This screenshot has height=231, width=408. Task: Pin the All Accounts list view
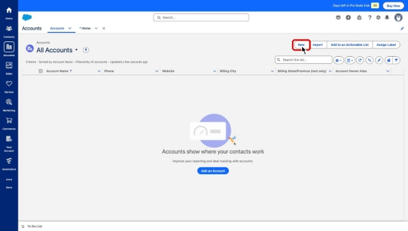86,50
